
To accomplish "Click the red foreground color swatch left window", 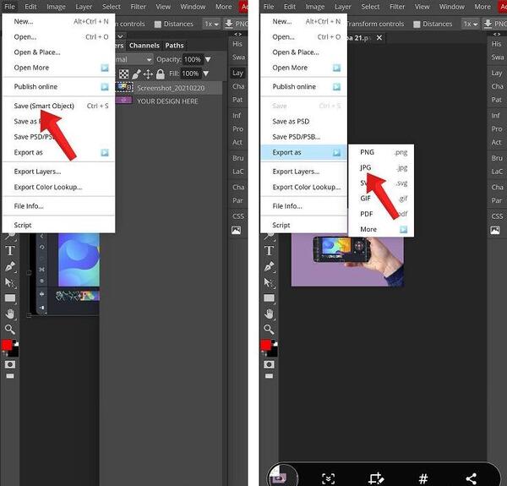I will (x=7, y=345).
